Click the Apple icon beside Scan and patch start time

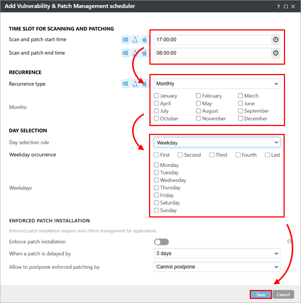click(145, 40)
